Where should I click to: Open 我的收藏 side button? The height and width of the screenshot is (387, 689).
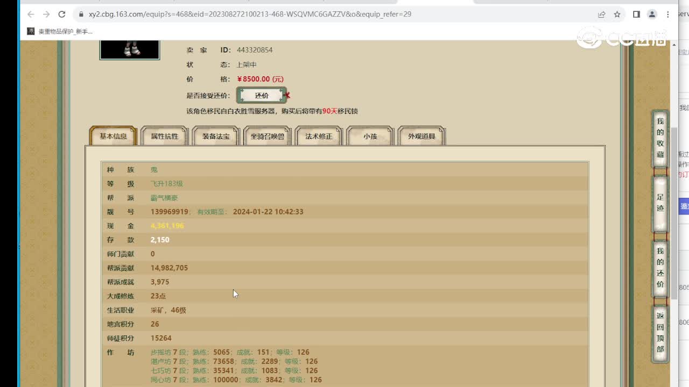(x=660, y=138)
